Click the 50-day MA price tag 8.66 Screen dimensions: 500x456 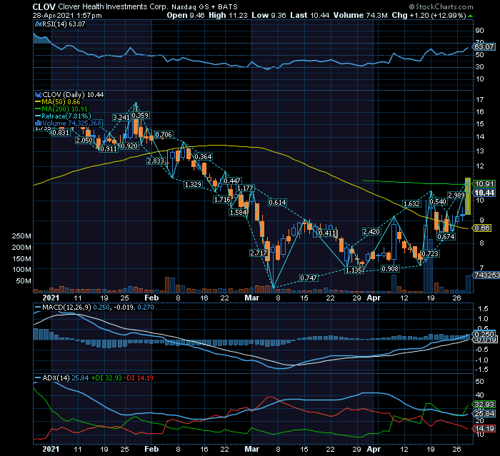[482, 228]
